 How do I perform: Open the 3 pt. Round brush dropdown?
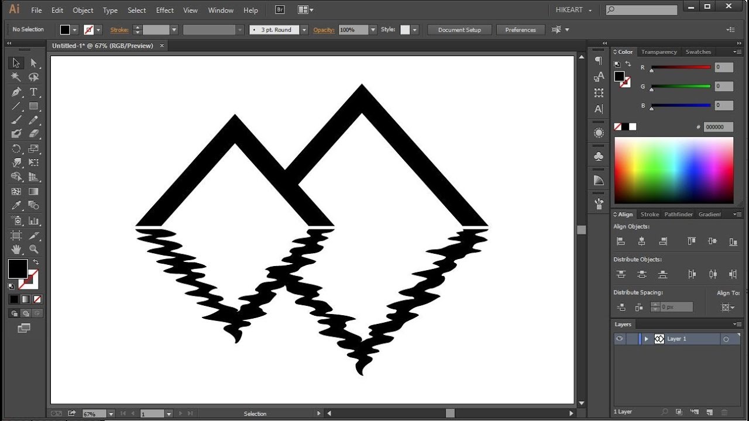click(x=304, y=30)
